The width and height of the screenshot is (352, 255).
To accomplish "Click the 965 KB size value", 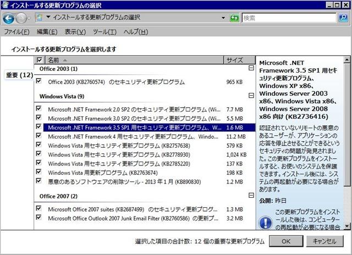I will point(234,82).
